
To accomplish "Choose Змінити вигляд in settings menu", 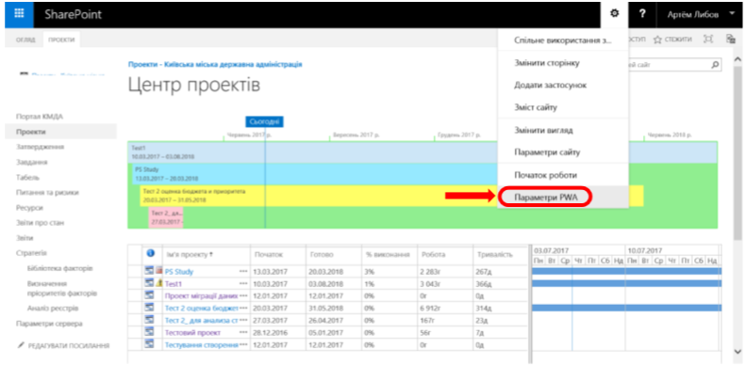I will point(563,130).
